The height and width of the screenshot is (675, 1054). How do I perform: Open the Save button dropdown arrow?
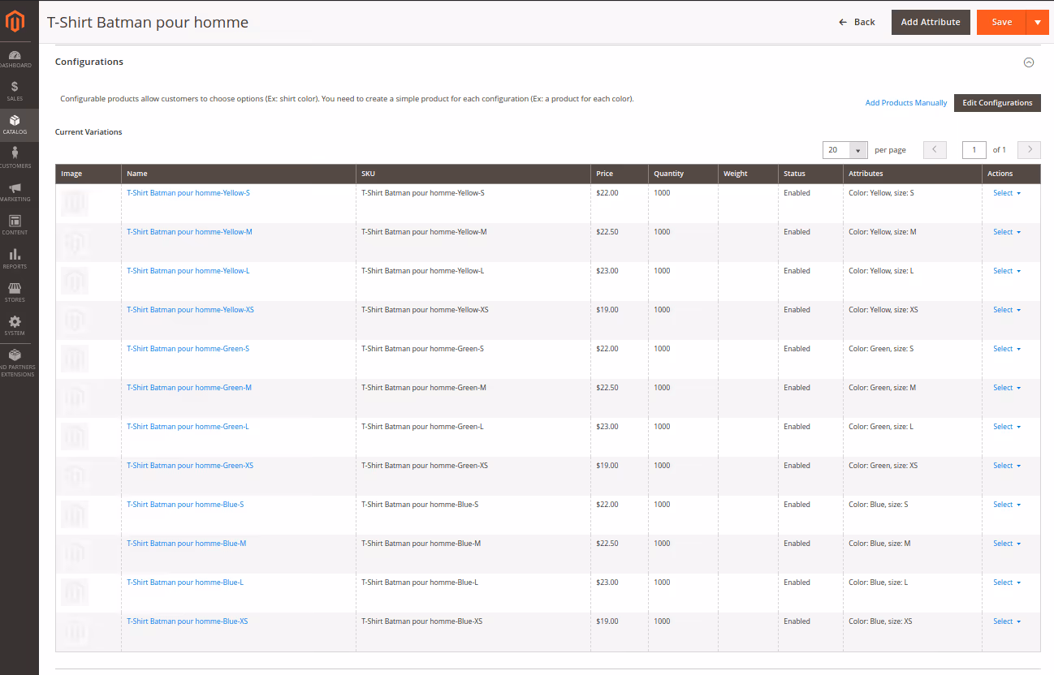pyautogui.click(x=1038, y=22)
